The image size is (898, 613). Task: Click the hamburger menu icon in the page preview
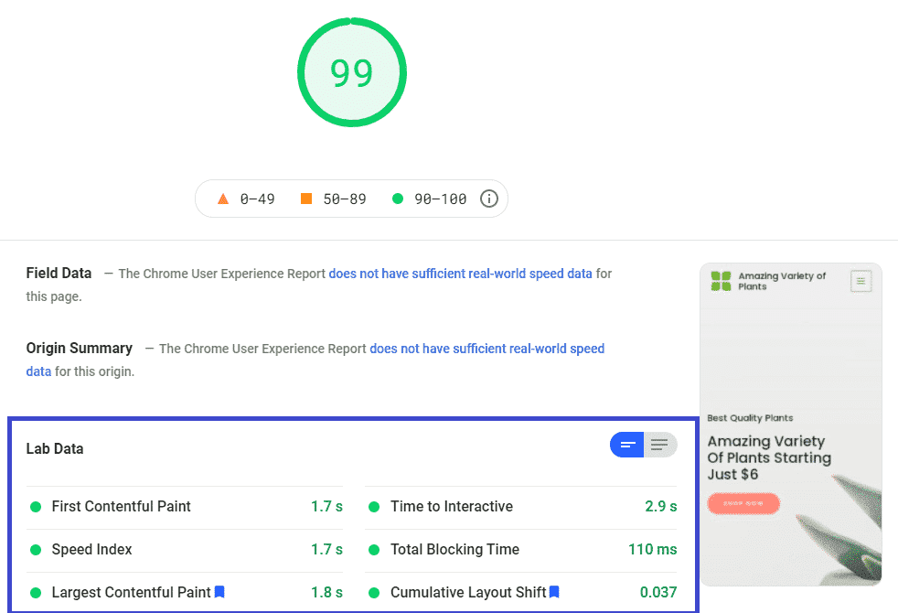click(861, 281)
